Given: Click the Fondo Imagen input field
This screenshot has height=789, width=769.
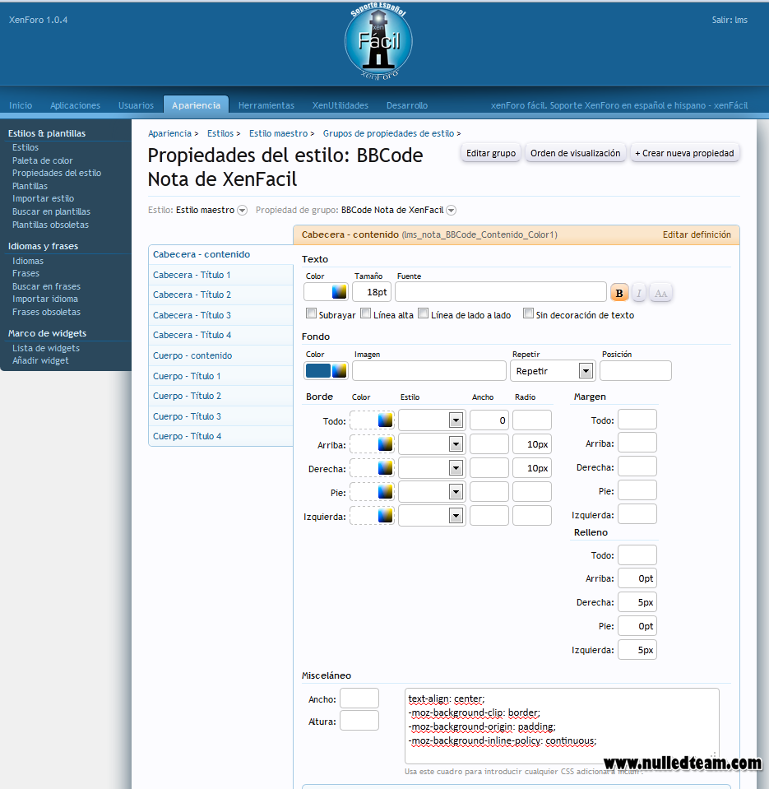Looking at the screenshot, I should [429, 371].
